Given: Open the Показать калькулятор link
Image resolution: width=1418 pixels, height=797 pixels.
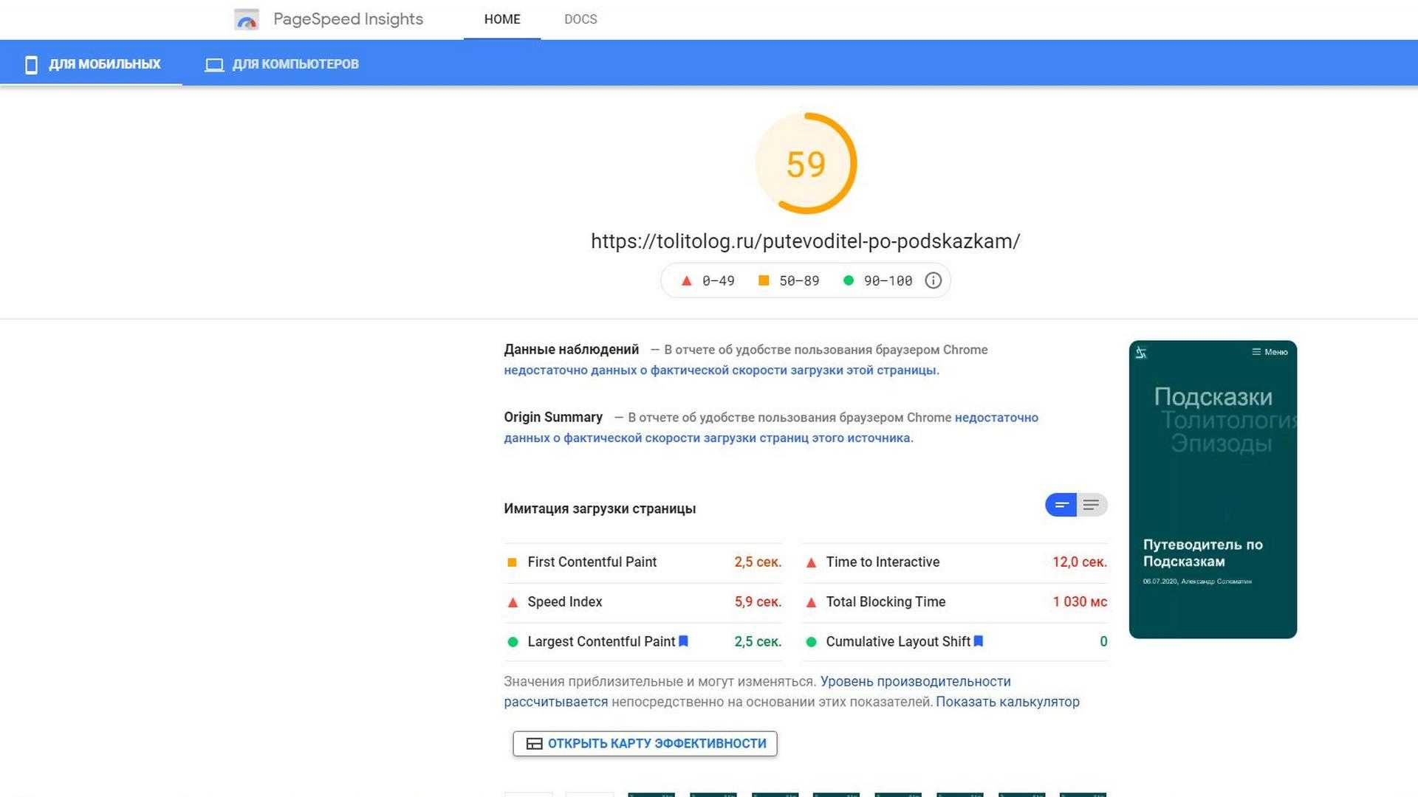Looking at the screenshot, I should 1007,702.
